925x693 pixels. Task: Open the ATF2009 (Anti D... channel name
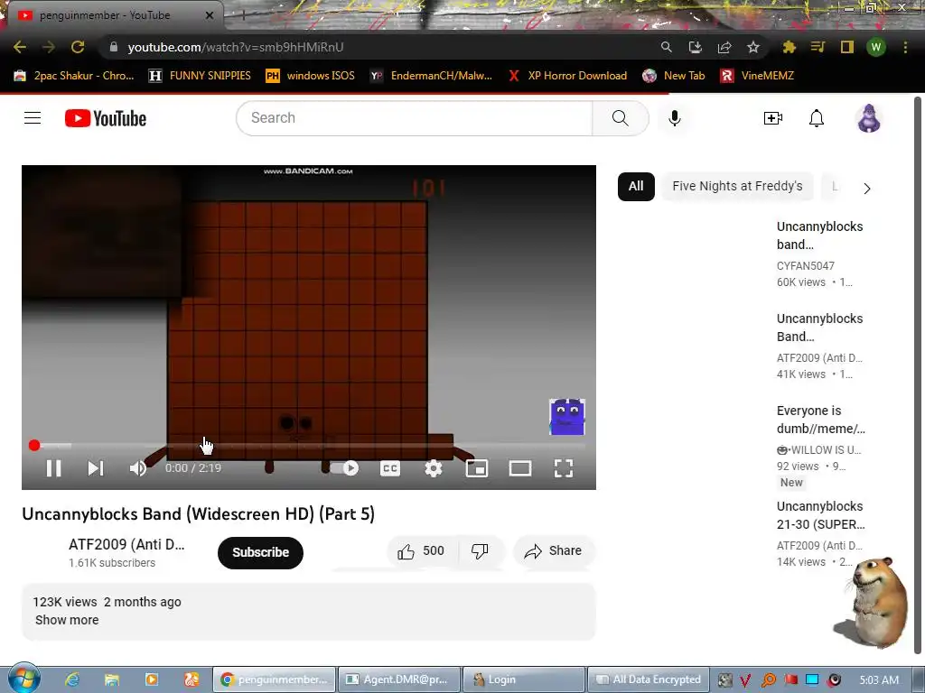126,544
